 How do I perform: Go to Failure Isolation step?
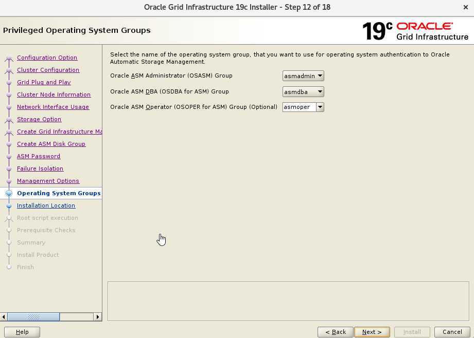coord(40,168)
